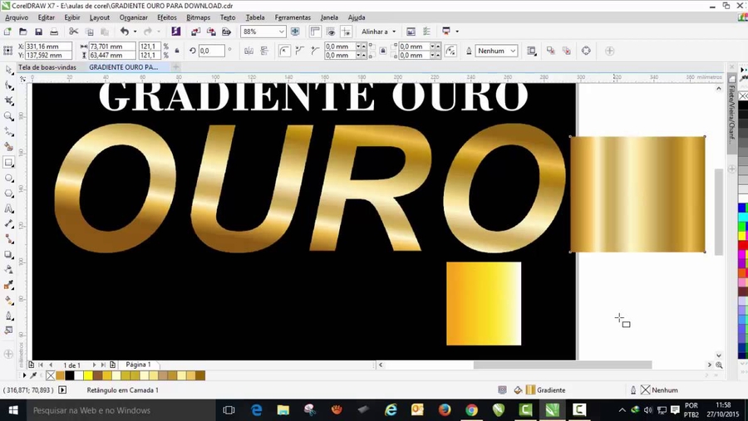
Task: Toggle the lock ratio padlock
Action: [x=177, y=51]
